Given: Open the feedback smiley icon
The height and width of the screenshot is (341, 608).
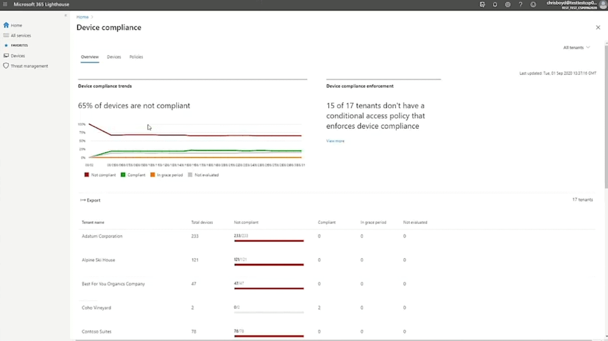Looking at the screenshot, I should click(533, 4).
